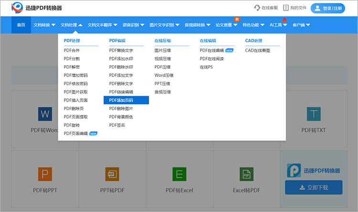The image size is (358, 212).
Task: Select PDF分割 menu entry
Action: (x=72, y=59)
